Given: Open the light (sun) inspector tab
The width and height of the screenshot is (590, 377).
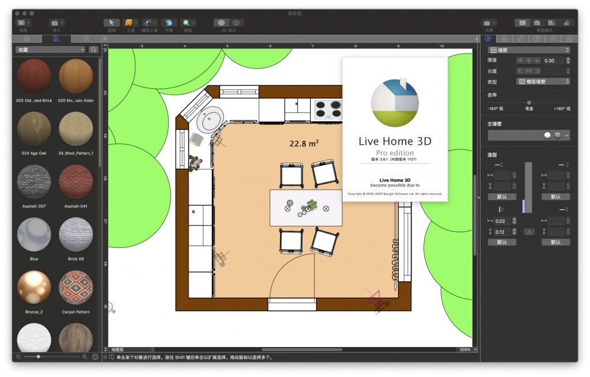Looking at the screenshot, I should coord(553,39).
